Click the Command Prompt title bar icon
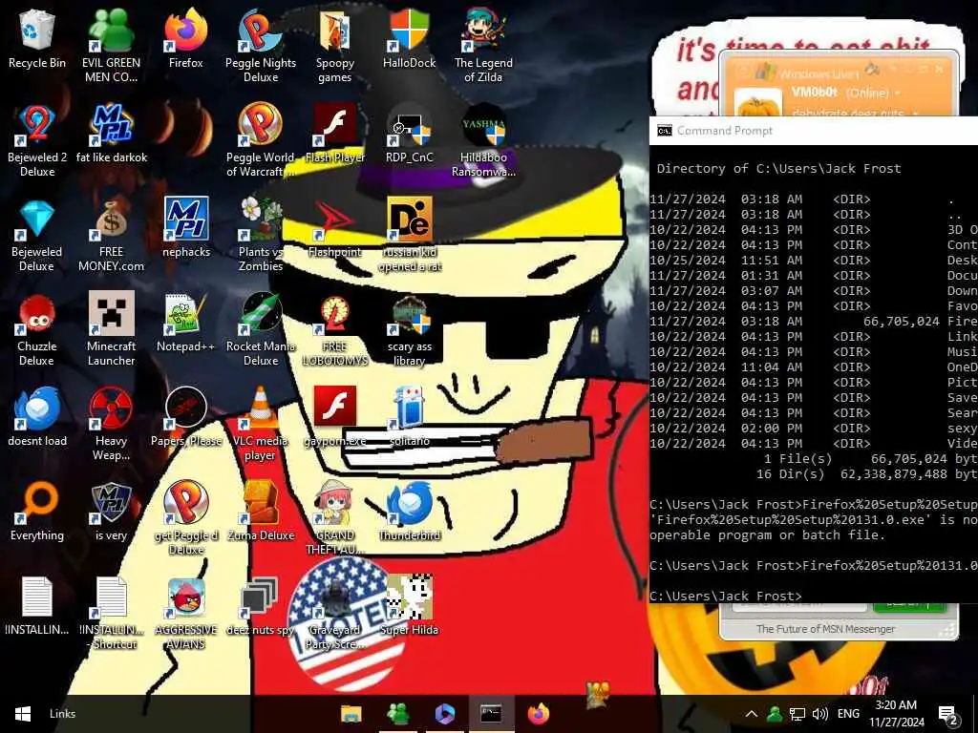This screenshot has width=978, height=733. click(x=665, y=130)
